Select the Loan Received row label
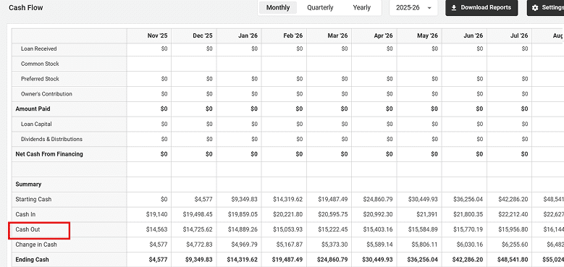Viewport: 564px width, 267px height. pyautogui.click(x=39, y=49)
